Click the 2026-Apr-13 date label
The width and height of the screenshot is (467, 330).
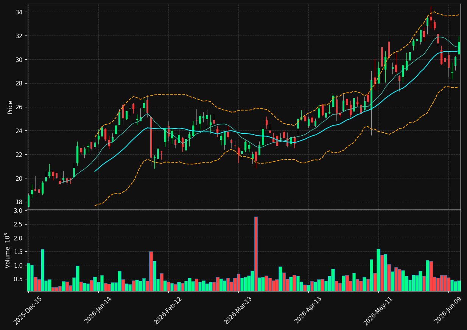[308, 310]
